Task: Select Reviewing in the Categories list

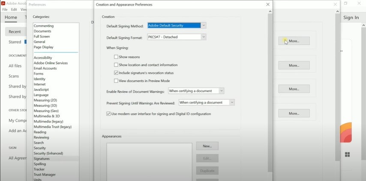Action: [x=41, y=137]
